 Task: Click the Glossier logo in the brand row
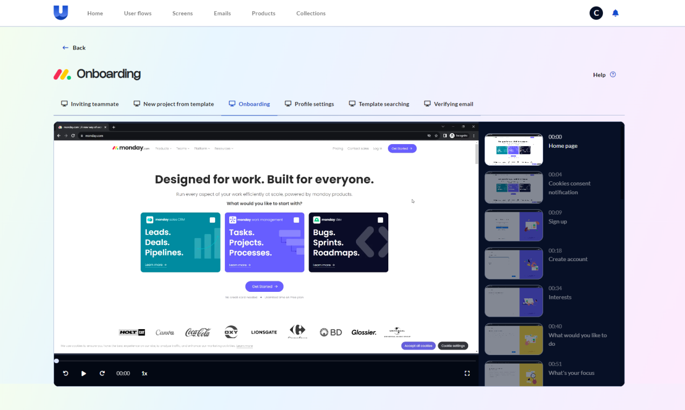[x=364, y=332]
